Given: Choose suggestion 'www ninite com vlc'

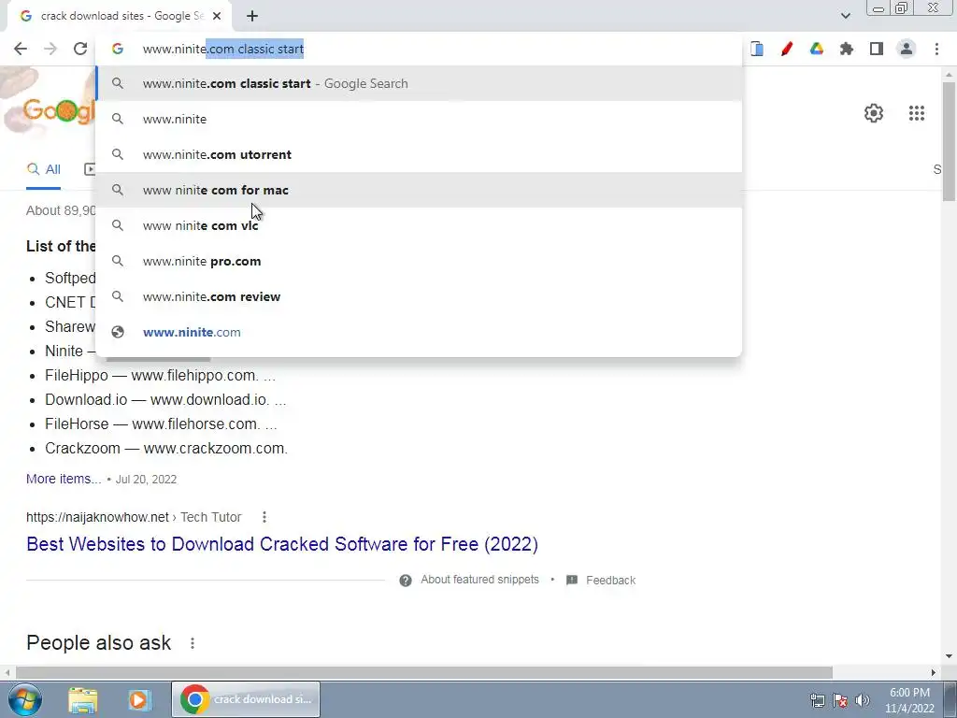Looking at the screenshot, I should pyautogui.click(x=419, y=225).
